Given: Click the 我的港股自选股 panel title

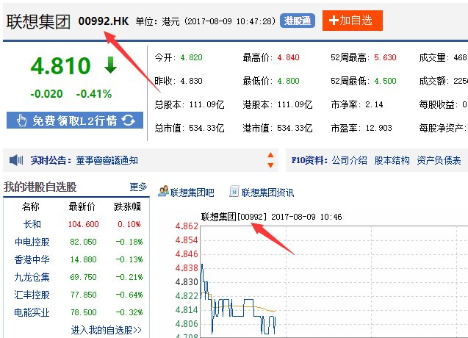Looking at the screenshot, I should pyautogui.click(x=40, y=187).
